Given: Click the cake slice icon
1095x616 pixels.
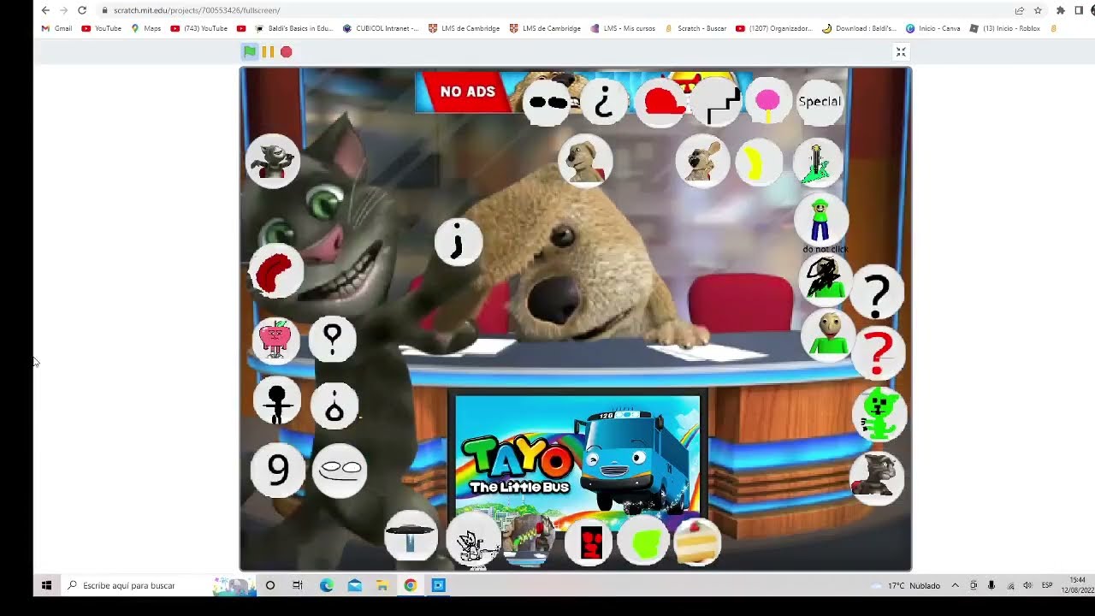Looking at the screenshot, I should click(x=697, y=542).
